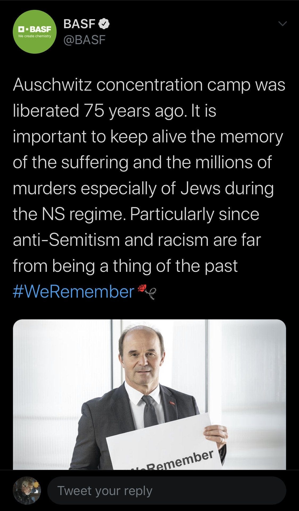
Task: Expand the tweet options chevron
Action: pos(282,24)
